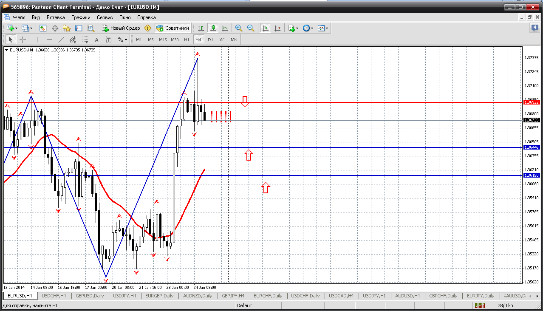Expand the EURUSD,H4 chart title triangle

point(7,50)
